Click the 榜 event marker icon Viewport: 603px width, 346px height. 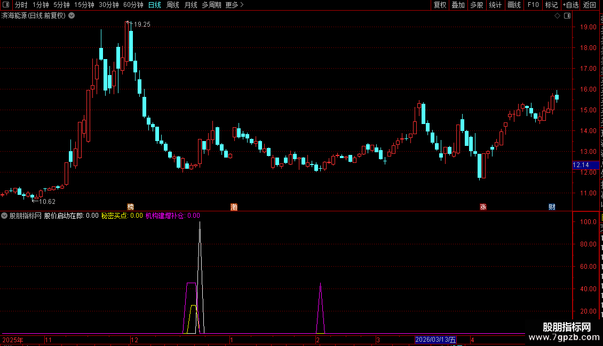(130, 207)
